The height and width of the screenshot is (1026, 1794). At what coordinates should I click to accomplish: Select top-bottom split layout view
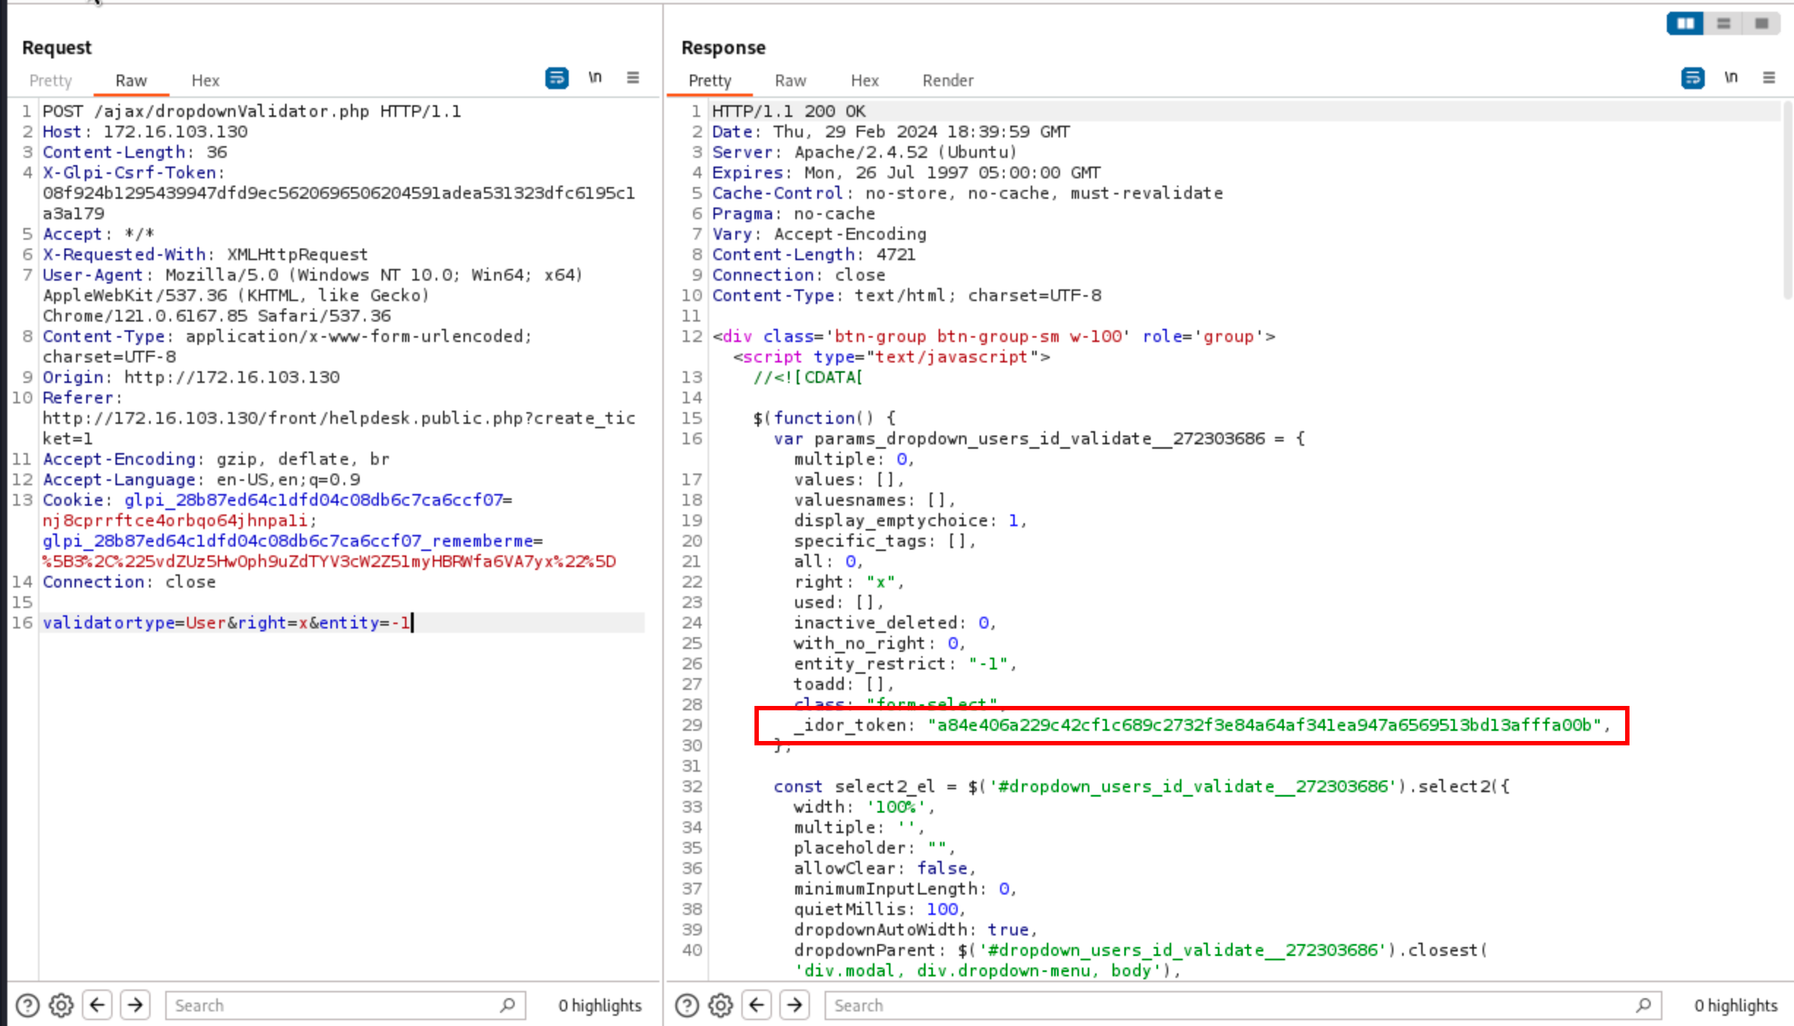(1724, 23)
